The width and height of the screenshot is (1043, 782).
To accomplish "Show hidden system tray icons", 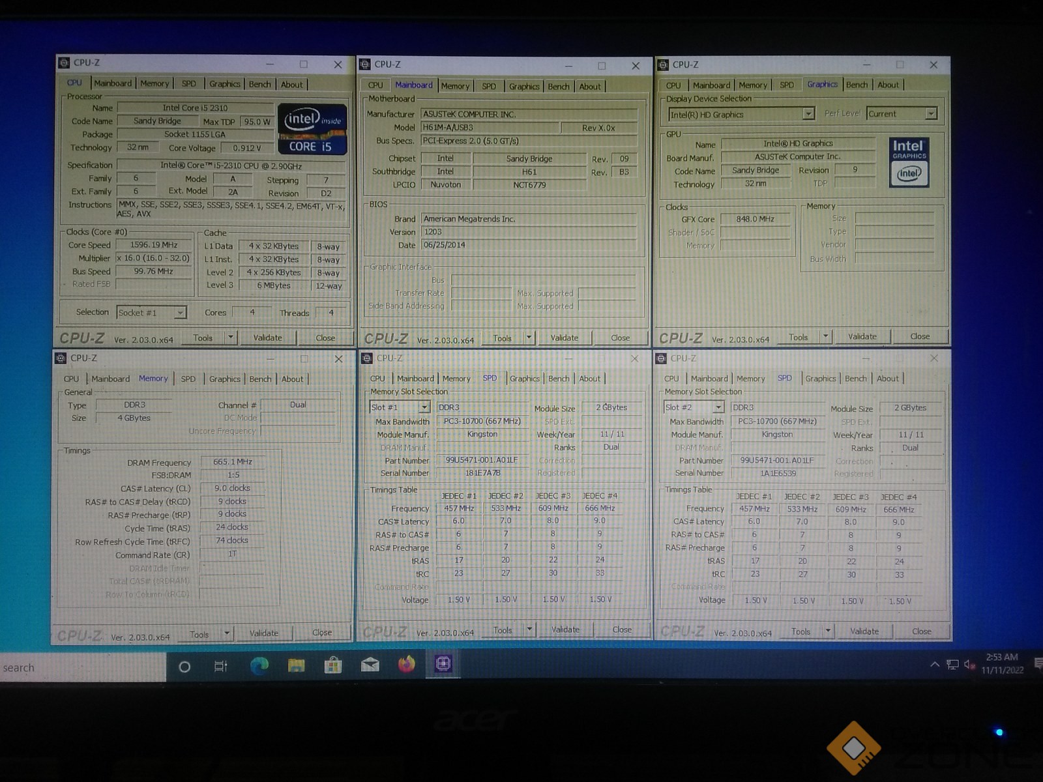I will click(934, 664).
